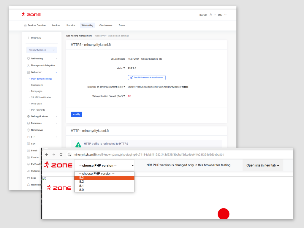The image size is (304, 228).
Task: Click the browser address bar URL
Action: click(148, 155)
